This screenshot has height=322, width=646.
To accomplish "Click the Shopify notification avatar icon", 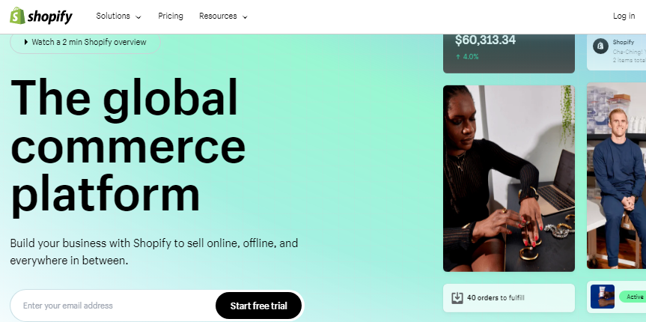I will coord(600,46).
